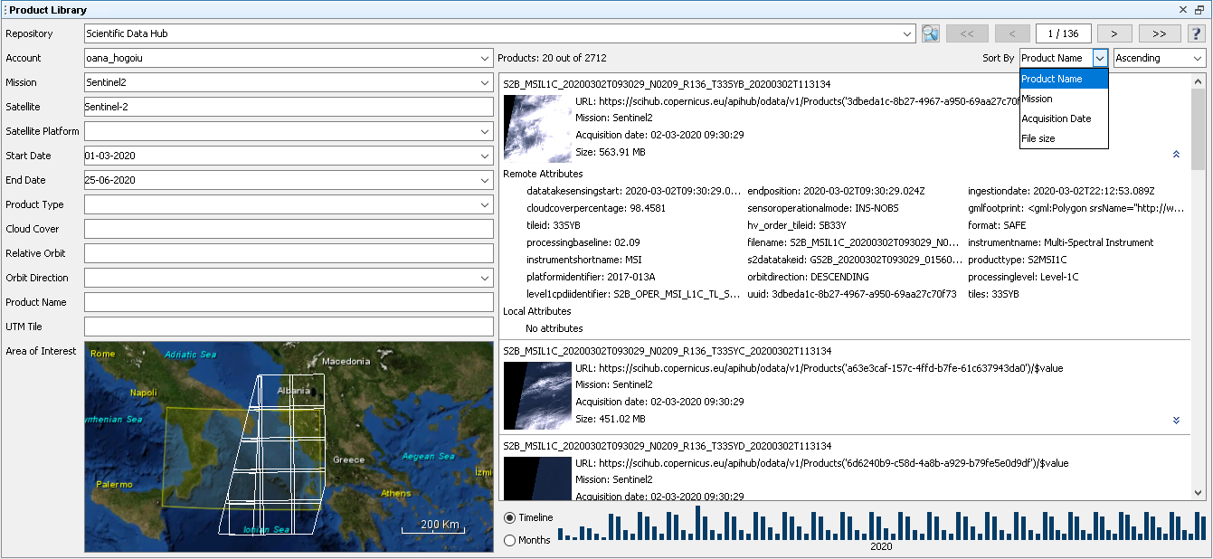Open the Repository dropdown Scientific Data Hub
The height and width of the screenshot is (559, 1213).
point(500,33)
